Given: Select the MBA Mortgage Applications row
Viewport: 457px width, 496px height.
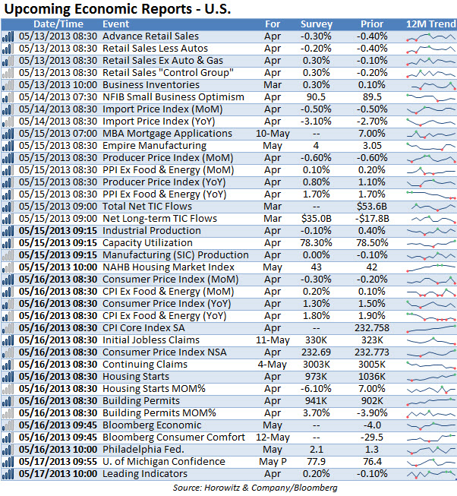Looking at the screenshot, I should click(x=228, y=134).
